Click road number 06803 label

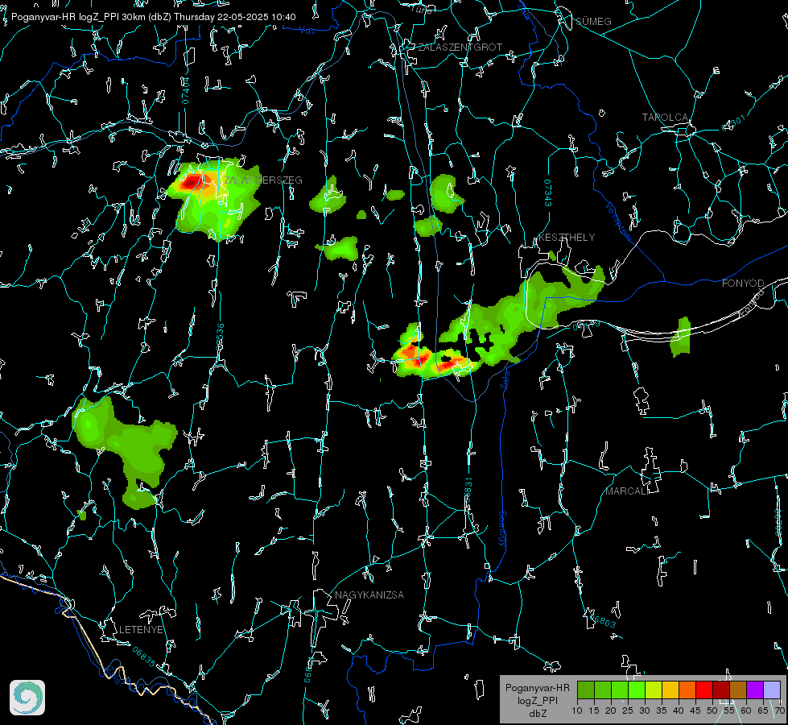pyautogui.click(x=602, y=619)
